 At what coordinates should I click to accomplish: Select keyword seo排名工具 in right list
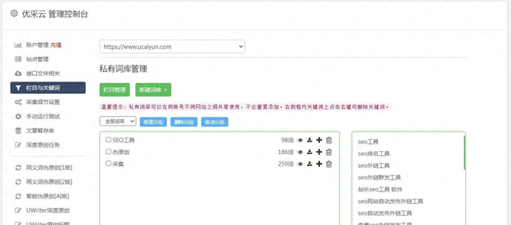coord(374,154)
